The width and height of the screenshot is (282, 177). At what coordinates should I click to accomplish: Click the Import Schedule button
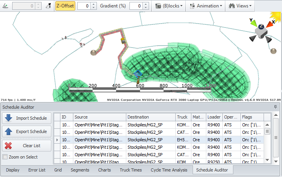pos(27,118)
